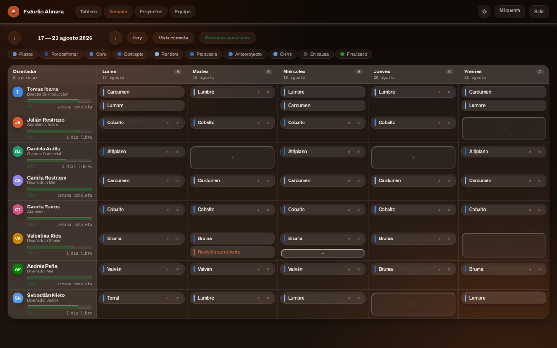557x348 pixels.
Task: Open Sebastián Nieto's Viernes Lumbre card
Action: (504, 298)
